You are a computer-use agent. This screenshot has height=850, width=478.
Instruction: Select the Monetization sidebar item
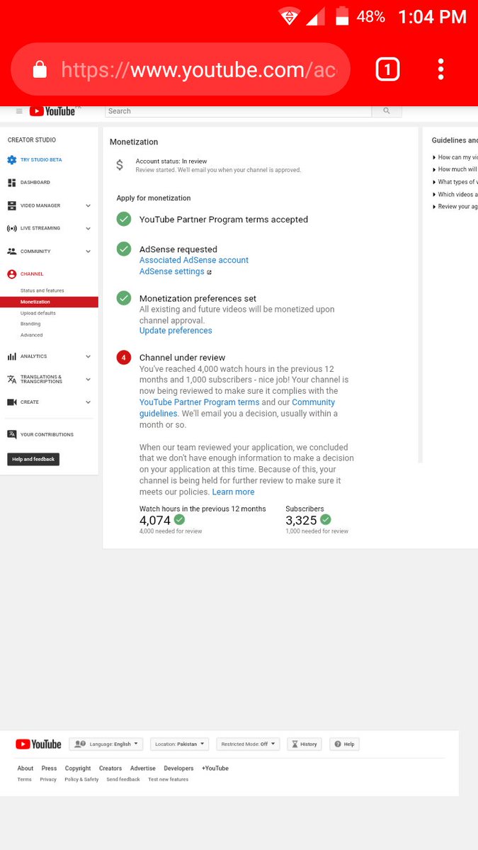coord(49,302)
